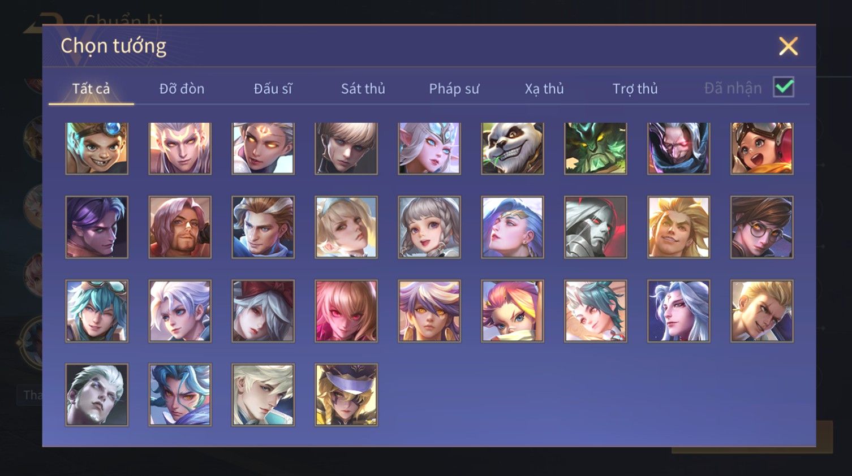Toggle the Đã nhận checkbox

[784, 88]
